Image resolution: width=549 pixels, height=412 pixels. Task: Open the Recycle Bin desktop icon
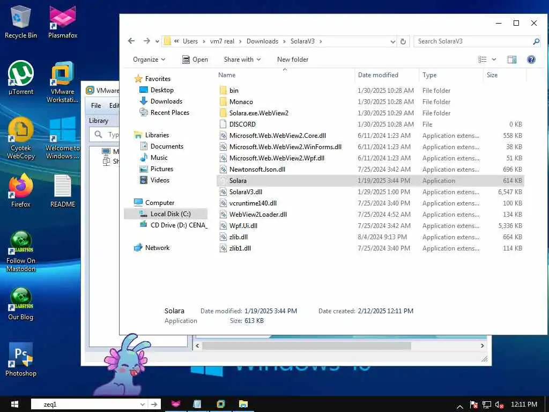pyautogui.click(x=21, y=21)
